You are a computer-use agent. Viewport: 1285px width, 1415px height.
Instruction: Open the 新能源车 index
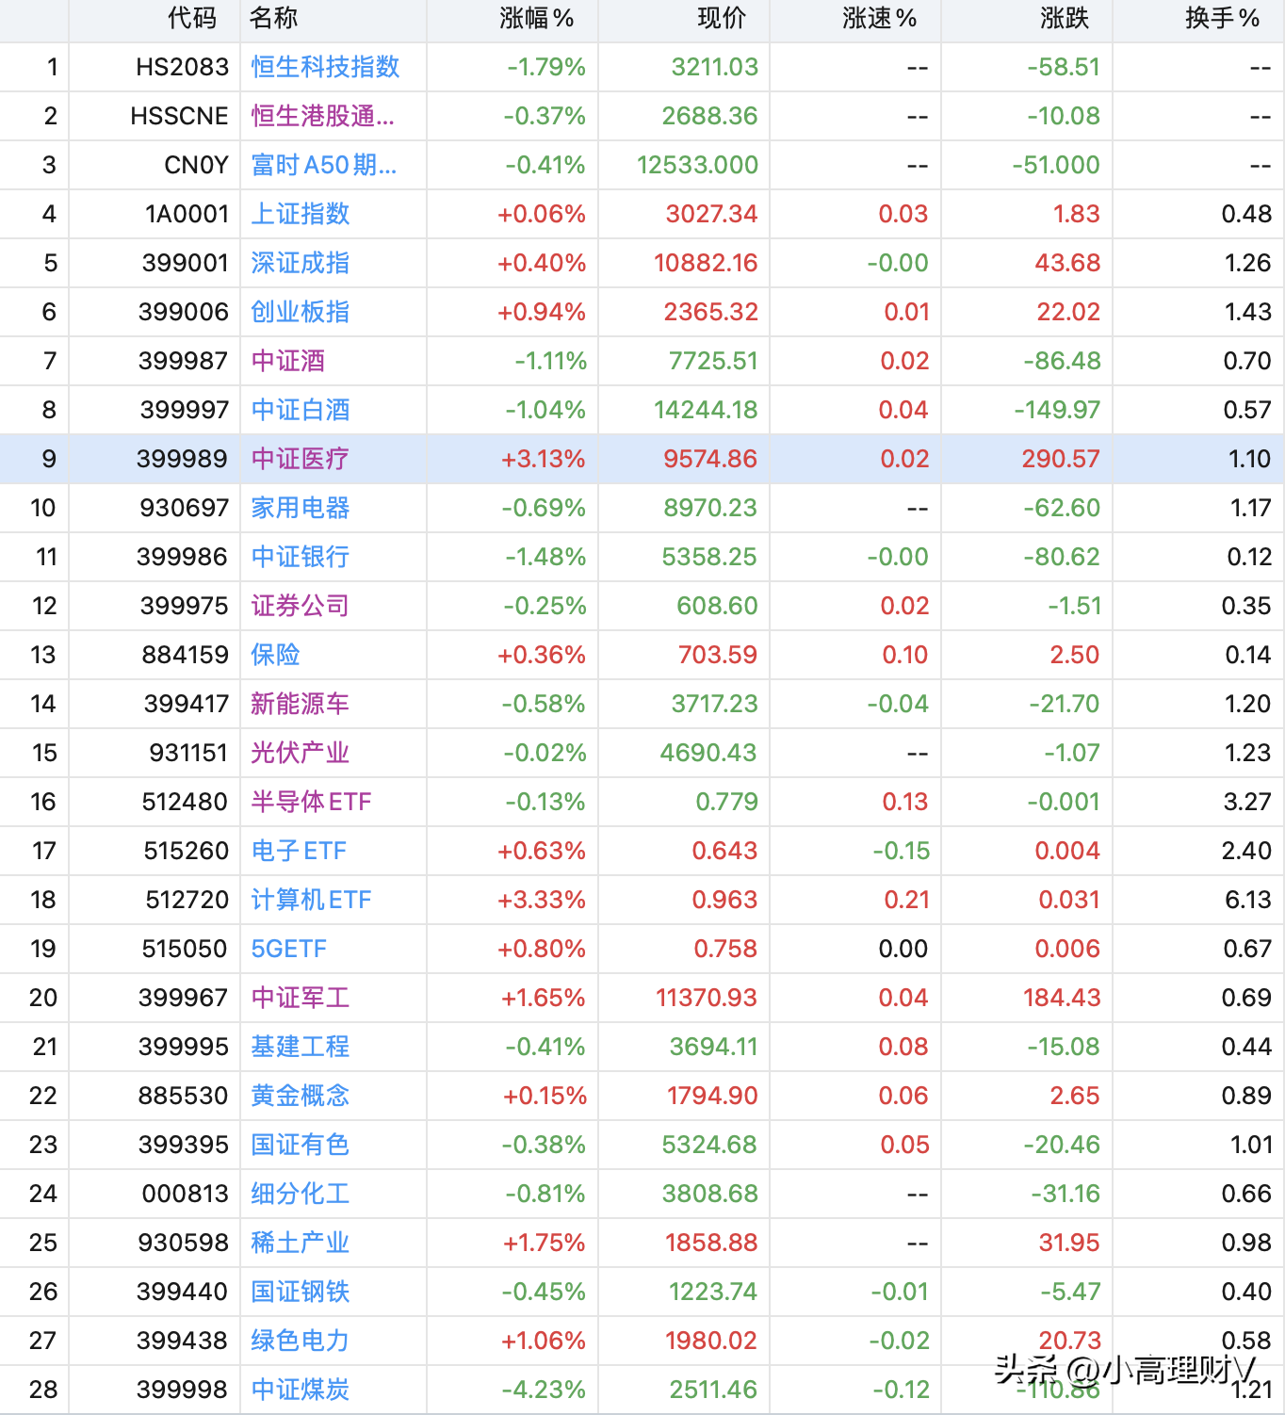coord(301,704)
